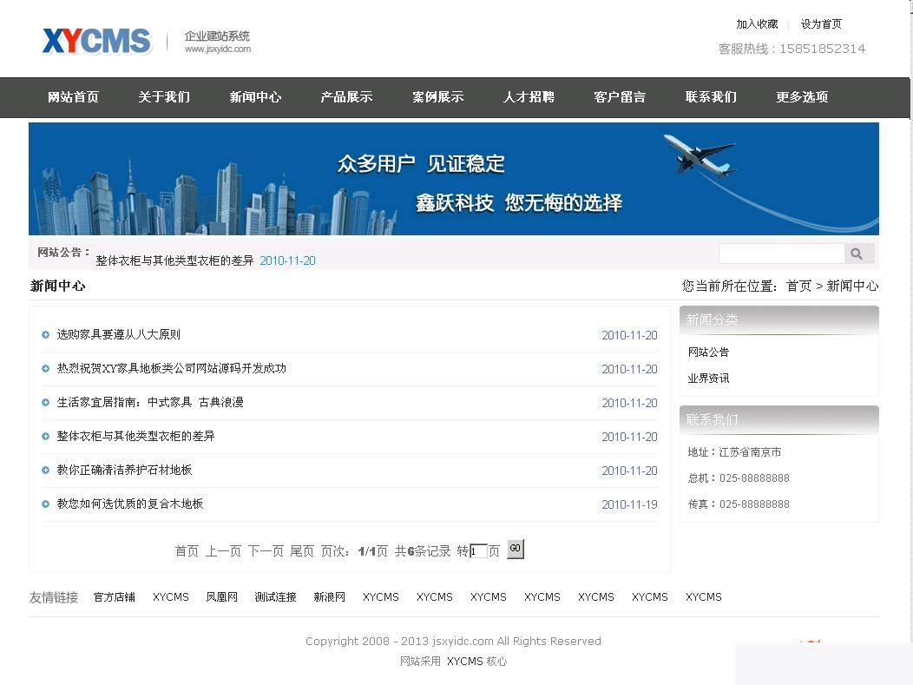Screen dimensions: 913x685
Task: Open the 网站首页 menu item
Action: (x=73, y=97)
